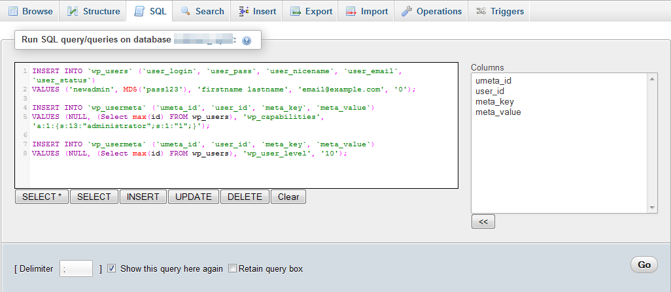Click the Browse tab icon

coord(12,11)
